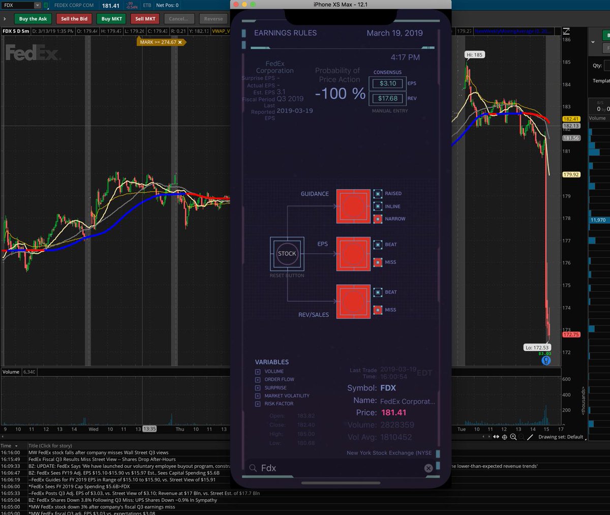The image size is (610, 515).
Task: Enable the BEAT toggle next to EPS
Action: 377,244
